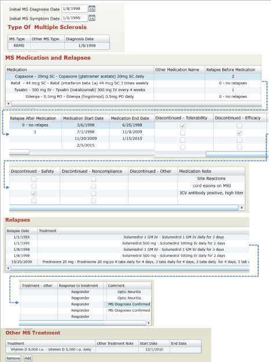This screenshot has height=362, width=271.
Task: Click the Treatment - other column header
Action: (39, 285)
